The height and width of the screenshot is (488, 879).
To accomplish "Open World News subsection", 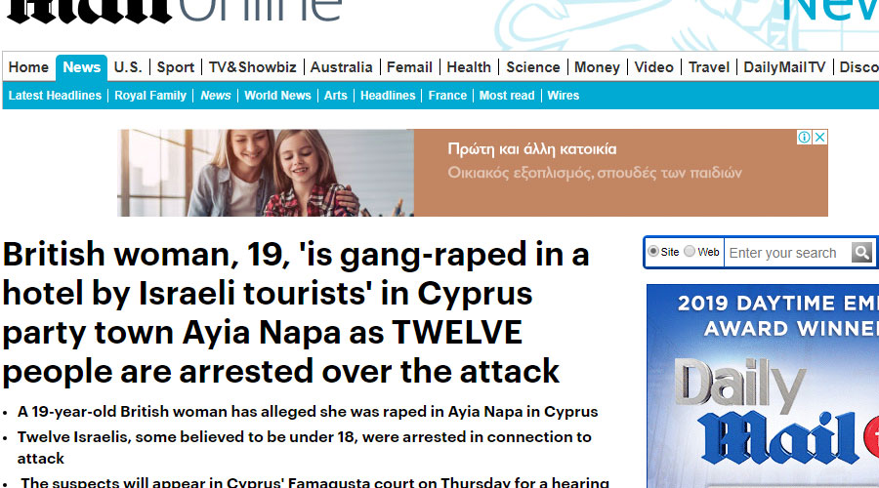I will [277, 96].
